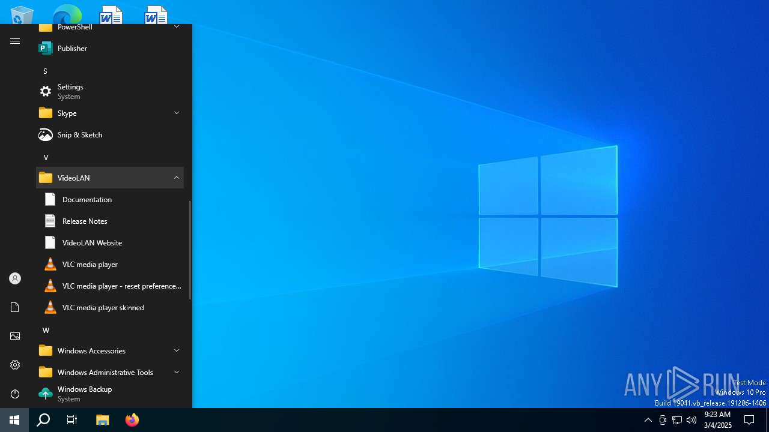
Task: Open VLC media player reset preferences entry
Action: (x=110, y=286)
